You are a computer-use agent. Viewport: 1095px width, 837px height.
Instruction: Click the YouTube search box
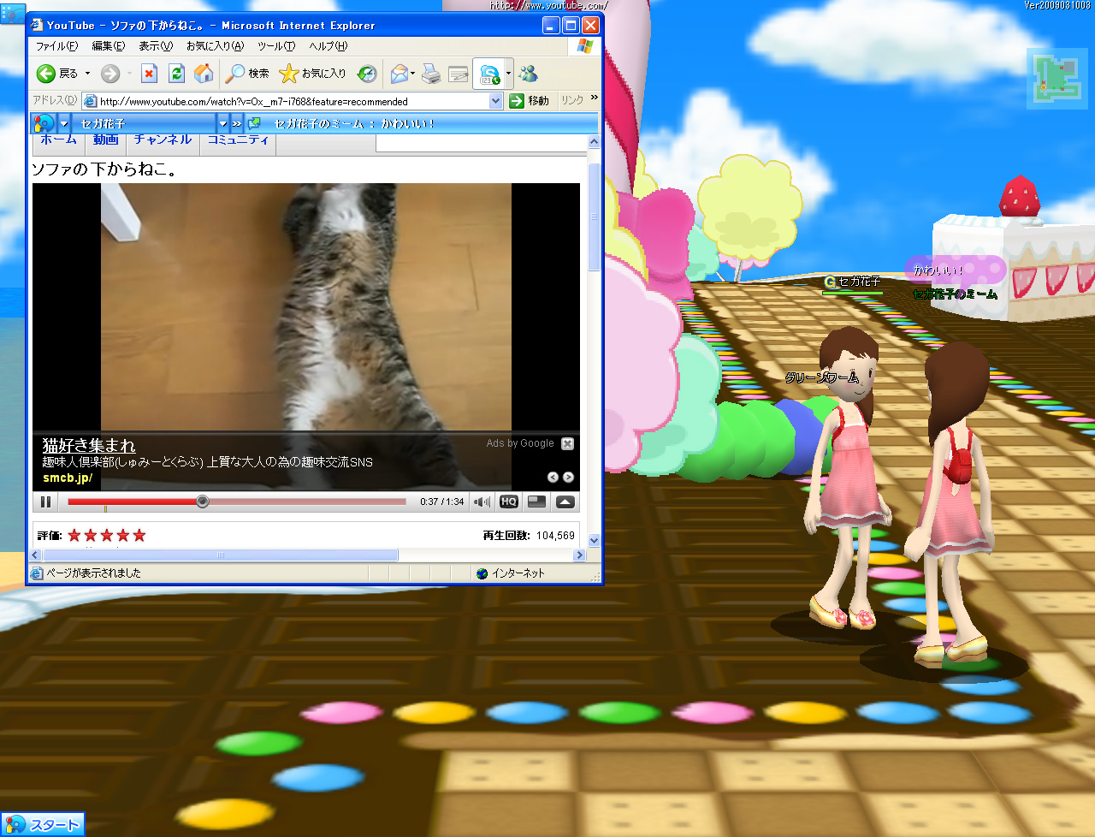[x=482, y=143]
